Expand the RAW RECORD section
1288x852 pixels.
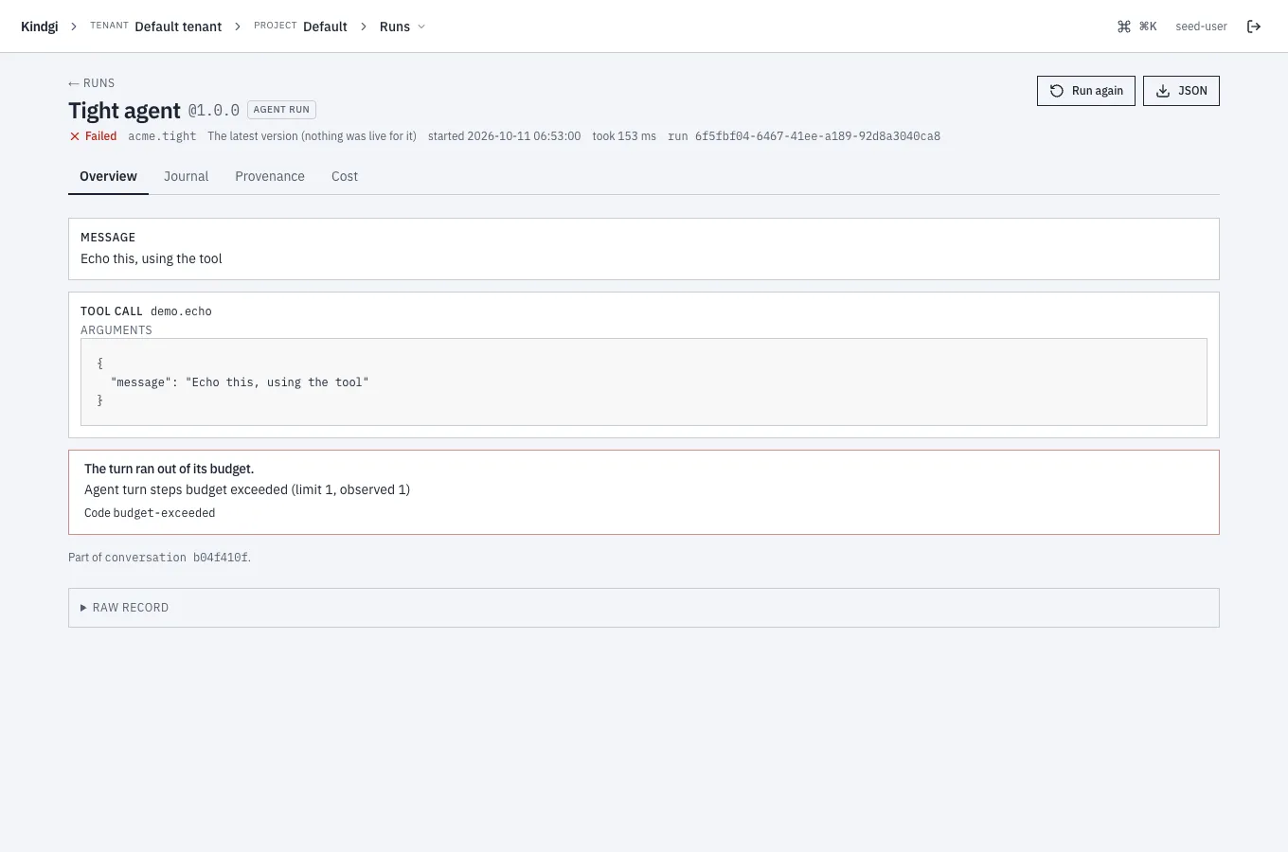[x=644, y=608]
